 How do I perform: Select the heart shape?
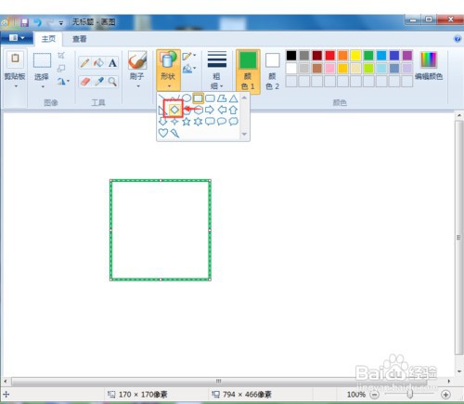[163, 133]
